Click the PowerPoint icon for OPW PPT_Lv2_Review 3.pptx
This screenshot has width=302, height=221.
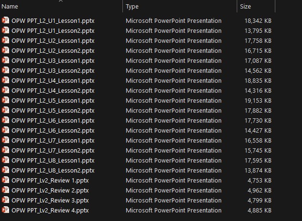tap(5, 200)
